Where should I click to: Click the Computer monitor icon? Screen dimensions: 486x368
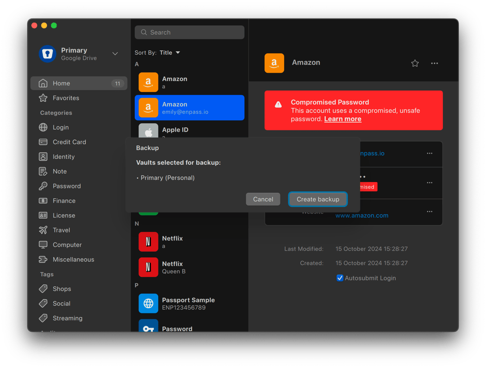43,245
